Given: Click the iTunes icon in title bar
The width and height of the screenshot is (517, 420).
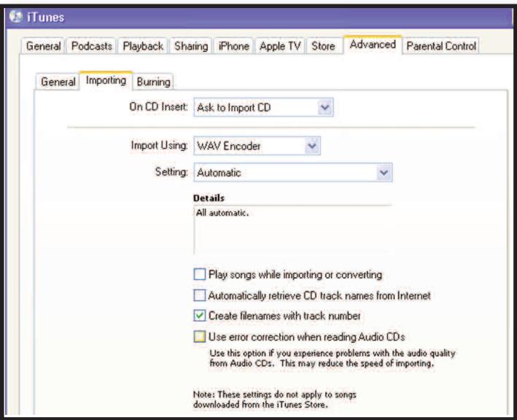Looking at the screenshot, I should point(15,17).
